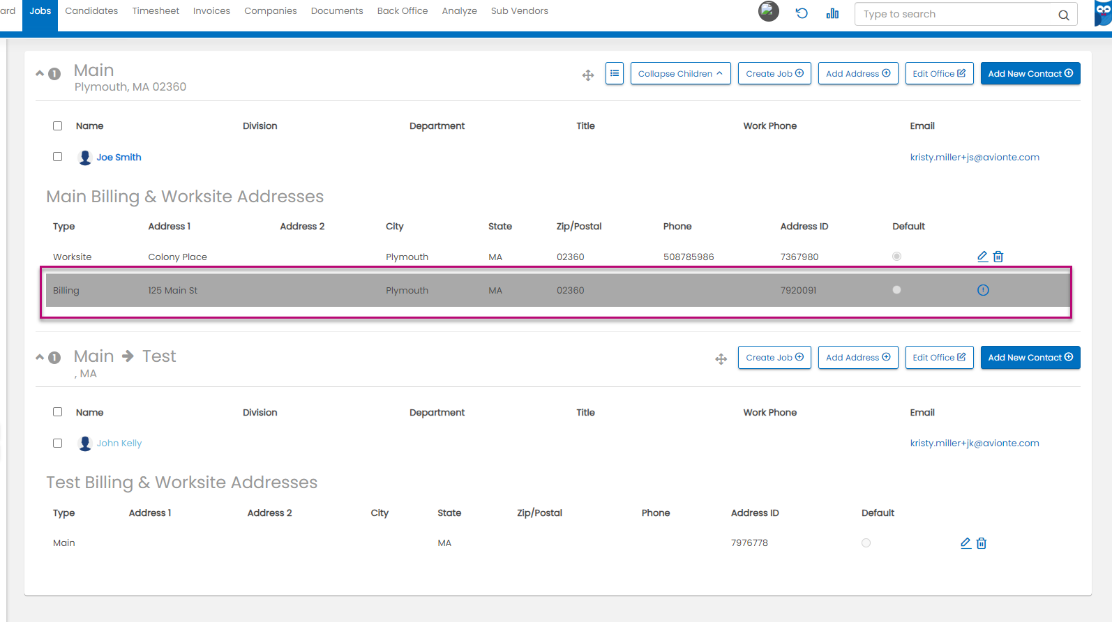The width and height of the screenshot is (1112, 622).
Task: Click the Collapse Children dropdown button
Action: (680, 73)
